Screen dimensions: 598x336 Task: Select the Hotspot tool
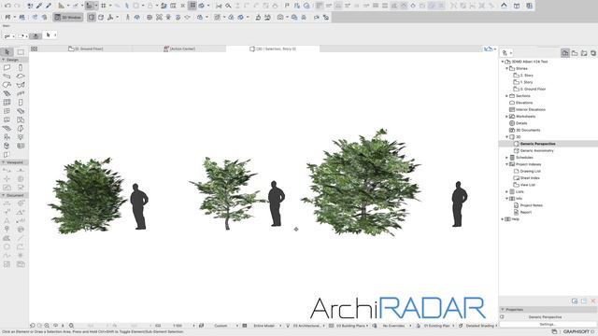tap(21, 256)
